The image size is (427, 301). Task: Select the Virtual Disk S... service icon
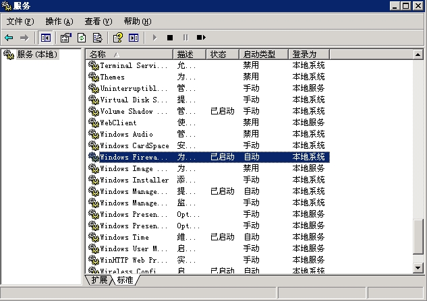93,100
